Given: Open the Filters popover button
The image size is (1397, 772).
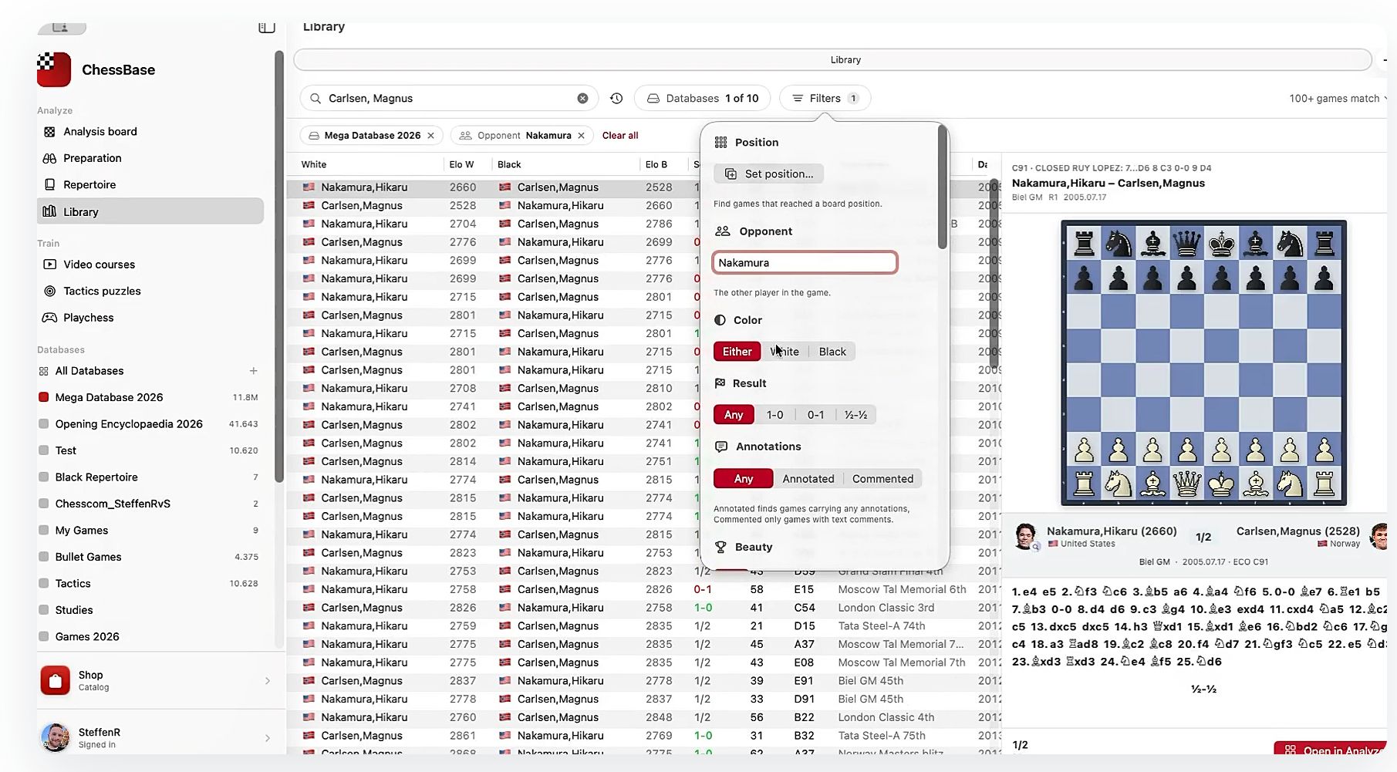Looking at the screenshot, I should (825, 98).
